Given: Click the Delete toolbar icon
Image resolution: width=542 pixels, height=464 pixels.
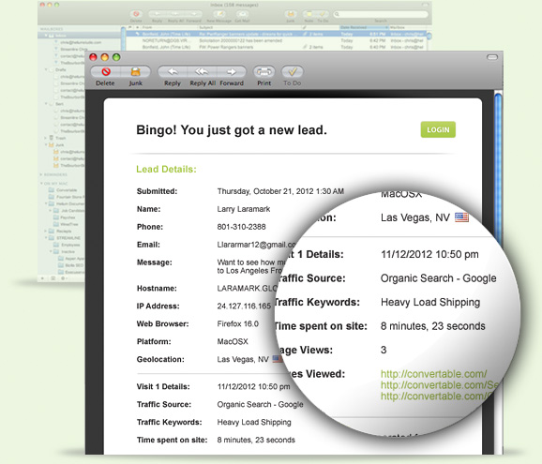Looking at the screenshot, I should click(106, 71).
